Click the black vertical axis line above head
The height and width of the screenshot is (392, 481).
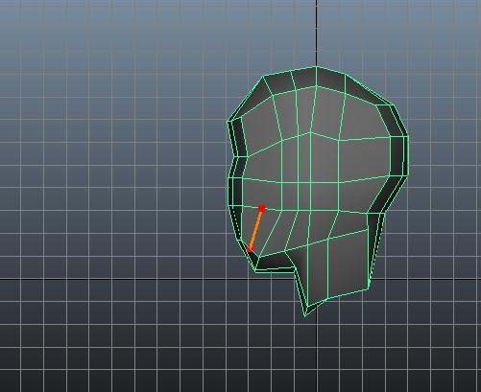pos(317,32)
